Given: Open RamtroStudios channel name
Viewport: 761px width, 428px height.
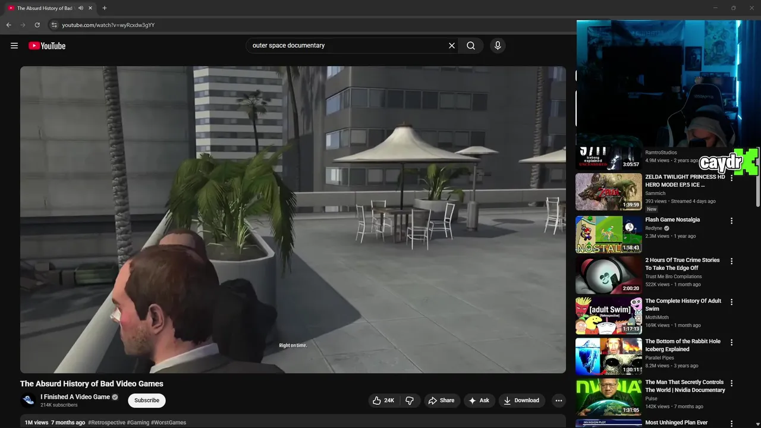Looking at the screenshot, I should pyautogui.click(x=661, y=153).
